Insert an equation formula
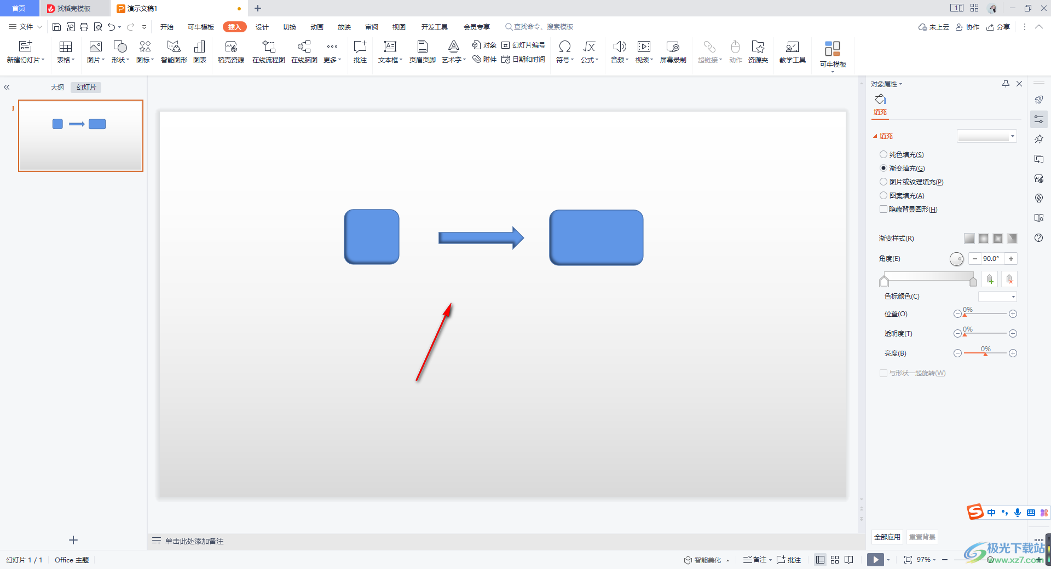1051x569 pixels. click(590, 52)
